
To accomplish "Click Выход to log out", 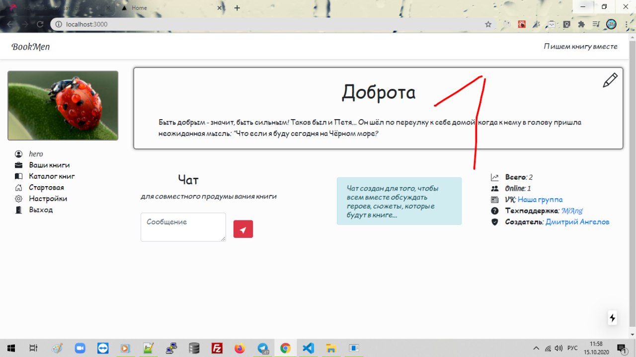I will tap(41, 210).
